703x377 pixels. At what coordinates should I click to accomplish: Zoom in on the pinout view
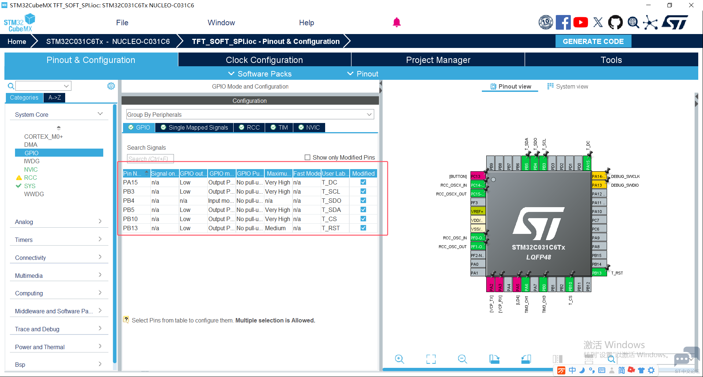click(x=399, y=359)
